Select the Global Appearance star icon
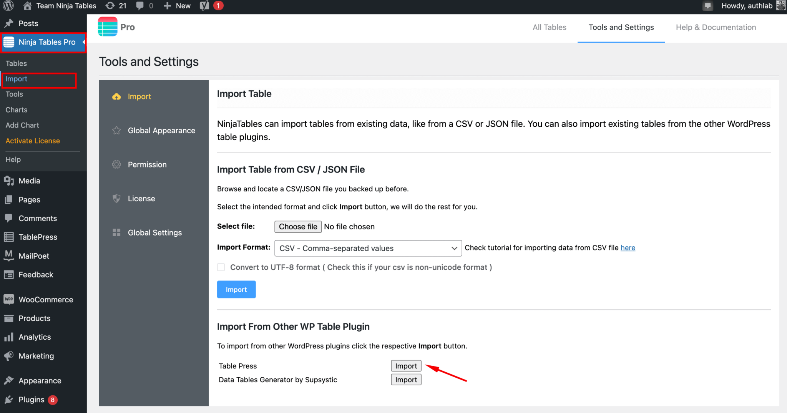The width and height of the screenshot is (787, 413). (116, 130)
